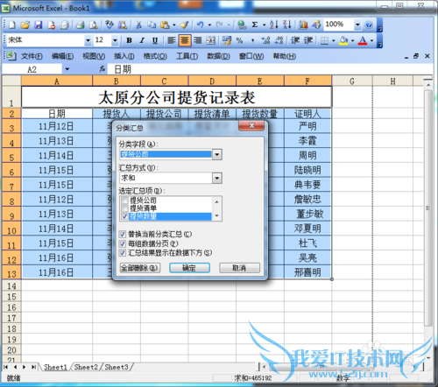438x387 pixels.
Task: Open the fill color dropdown arrow
Action: pyautogui.click(x=353, y=40)
